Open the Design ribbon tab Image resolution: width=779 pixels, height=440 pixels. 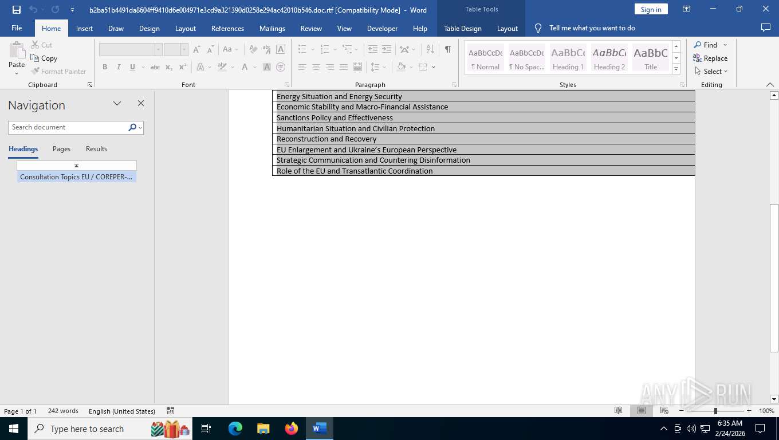[149, 28]
